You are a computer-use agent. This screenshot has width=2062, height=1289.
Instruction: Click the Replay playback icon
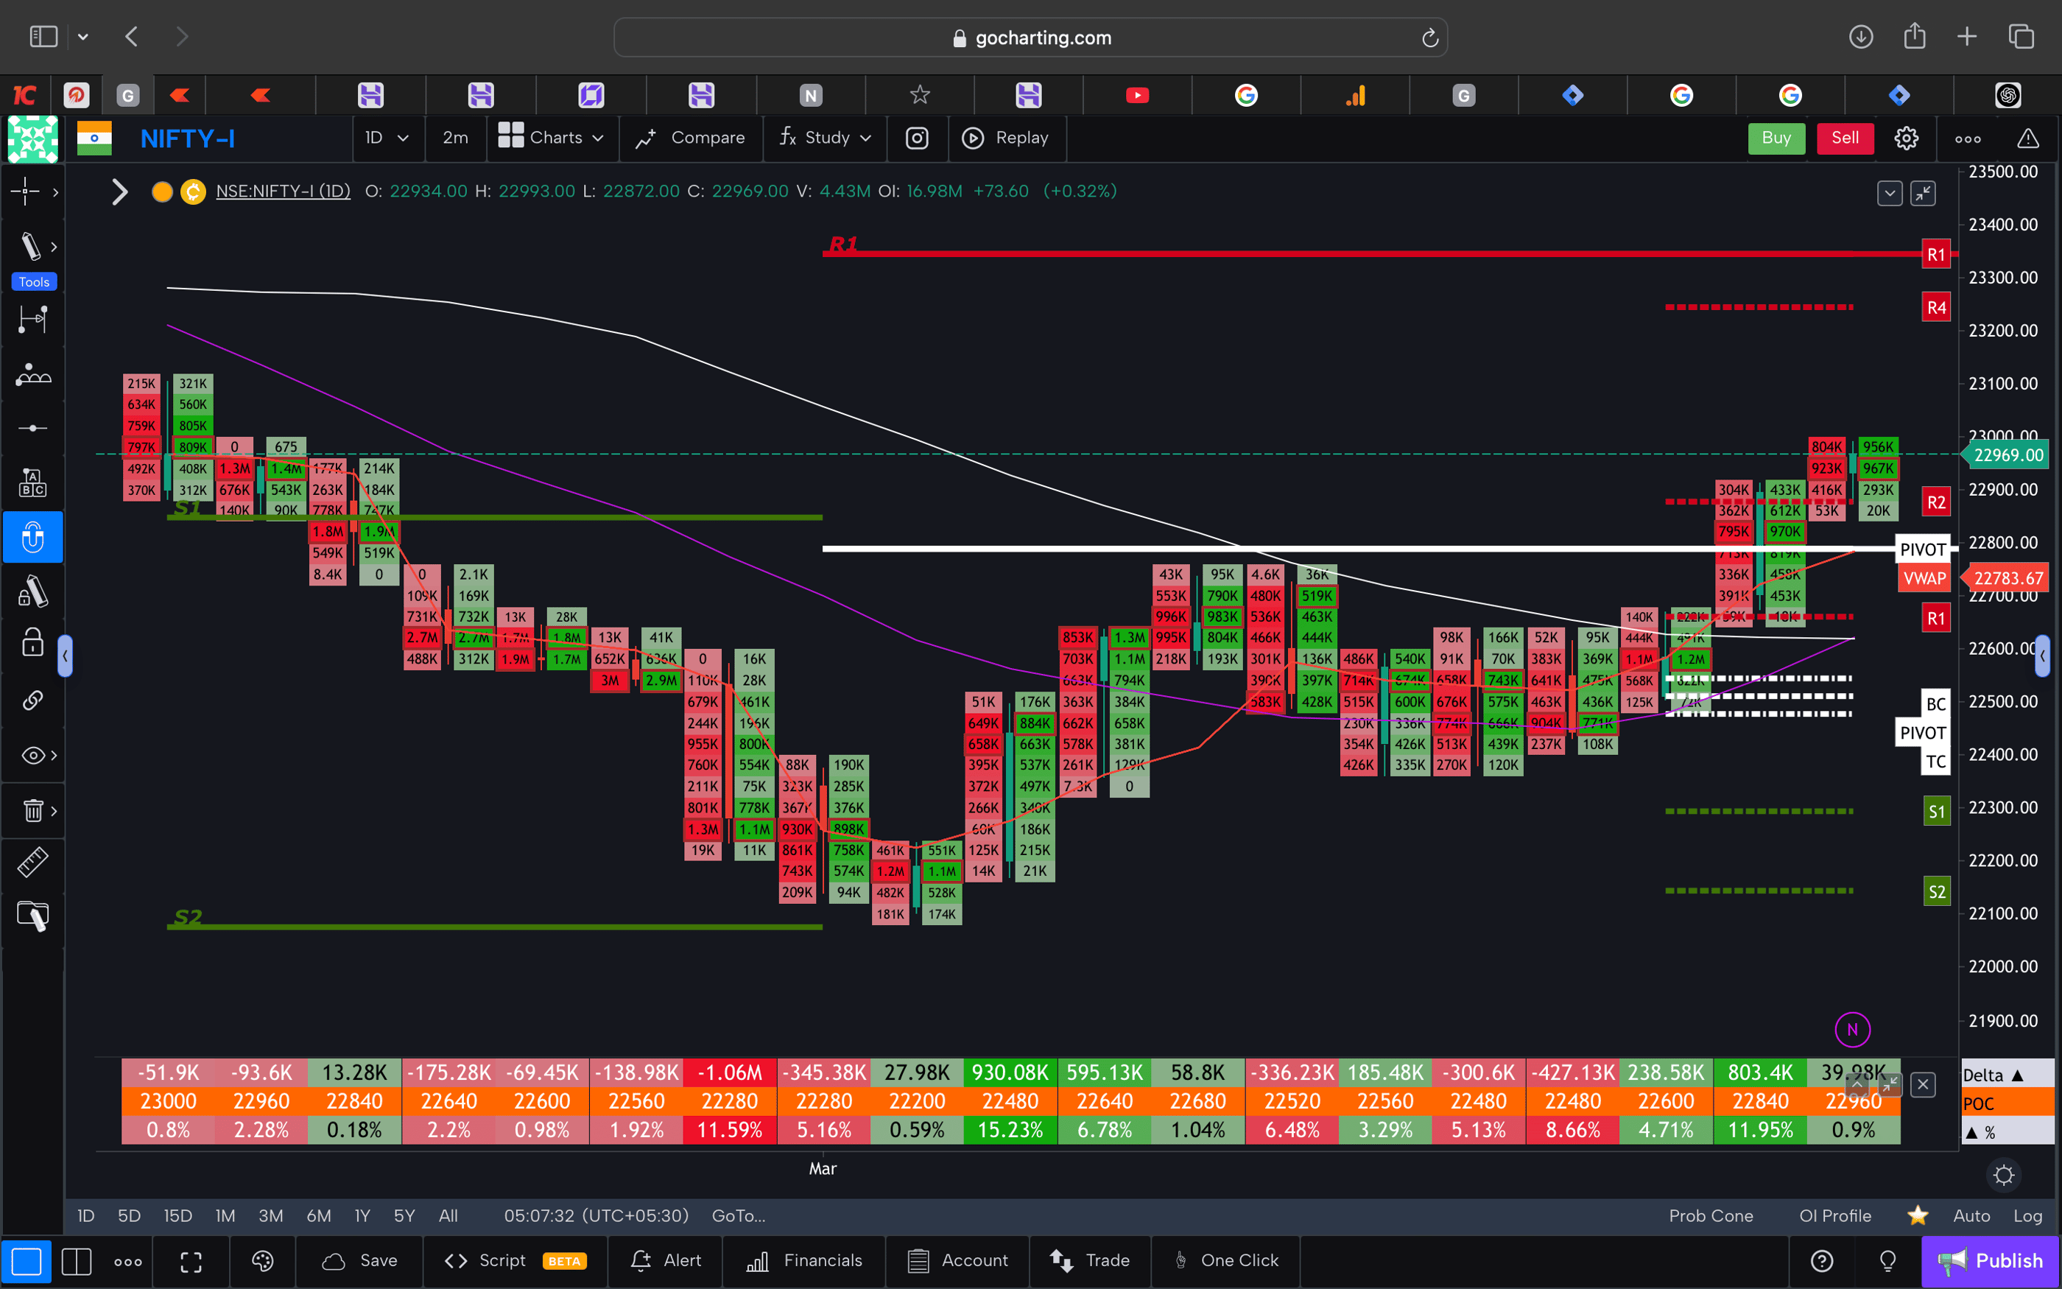972,138
